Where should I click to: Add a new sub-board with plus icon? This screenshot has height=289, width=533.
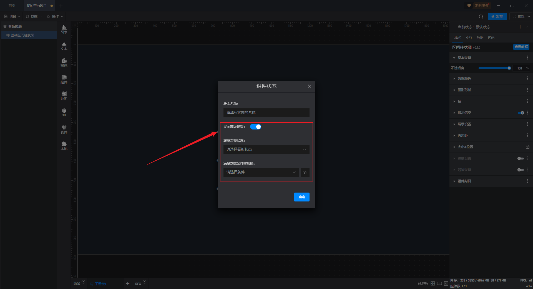coord(128,283)
